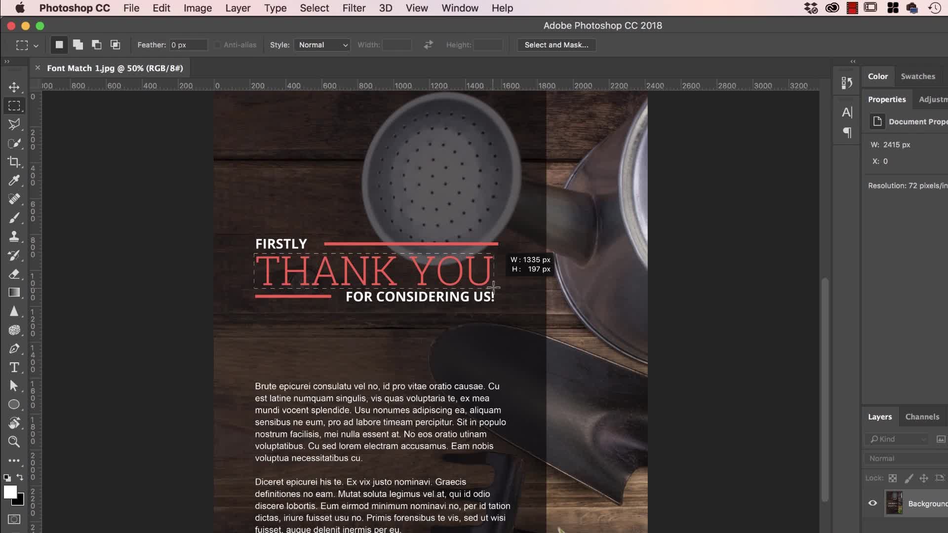Viewport: 948px width, 533px height.
Task: Reset default foreground and background colors
Action: click(x=7, y=478)
